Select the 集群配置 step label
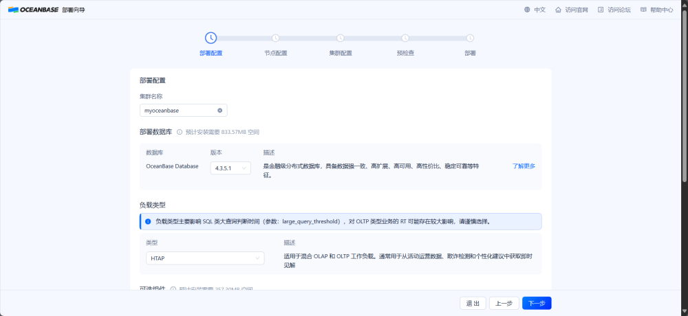688x316 pixels. (x=341, y=54)
